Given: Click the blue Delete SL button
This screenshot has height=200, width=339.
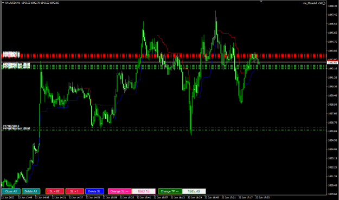Looking at the screenshot, I should tap(94, 191).
